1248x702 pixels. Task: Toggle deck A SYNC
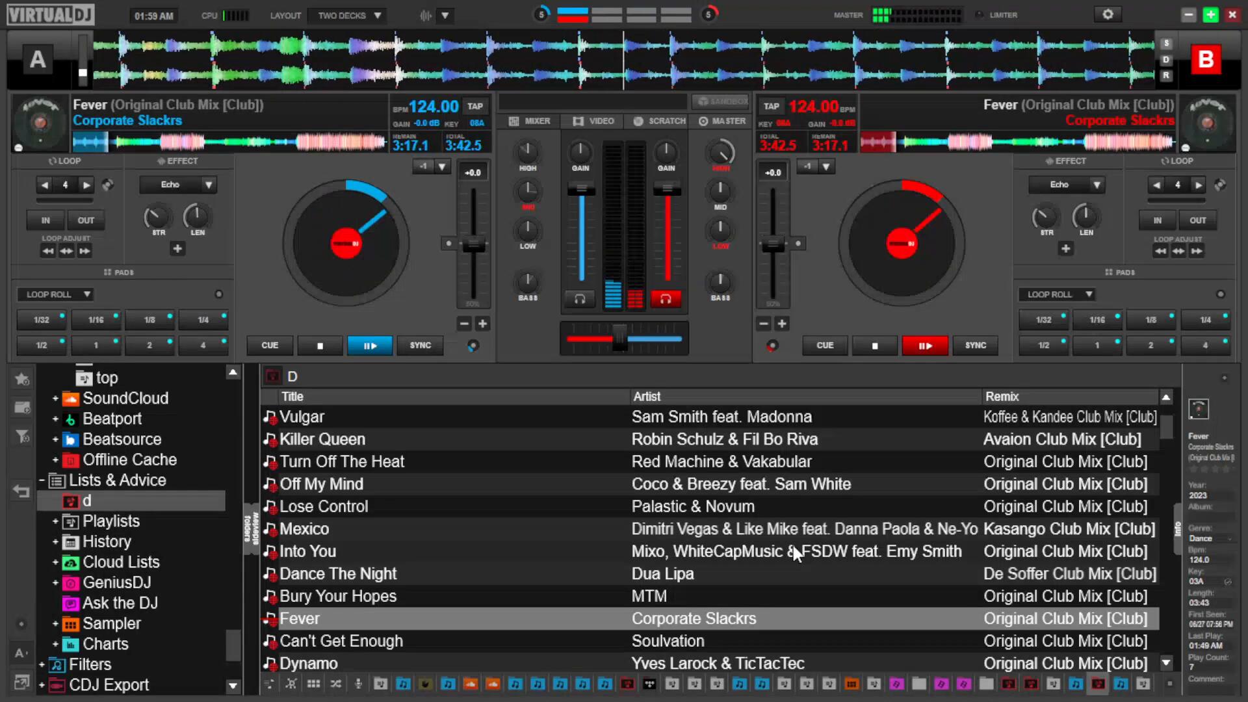pos(420,346)
